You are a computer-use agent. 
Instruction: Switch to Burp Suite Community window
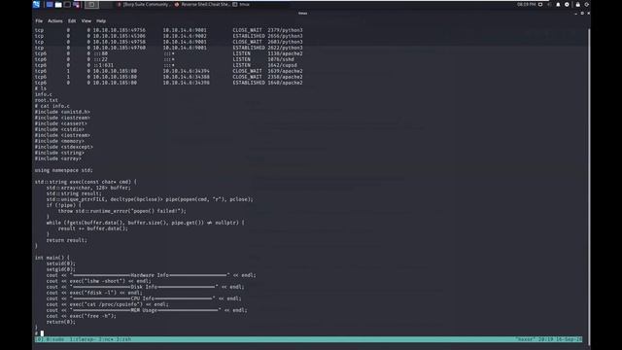(x=144, y=4)
